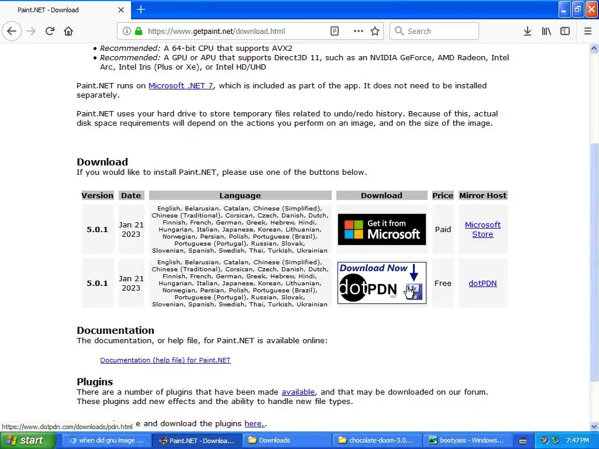Screen dimensions: 599x449
Task: Switch to bootyass - Windows taskbar window
Action: pyautogui.click(x=468, y=440)
